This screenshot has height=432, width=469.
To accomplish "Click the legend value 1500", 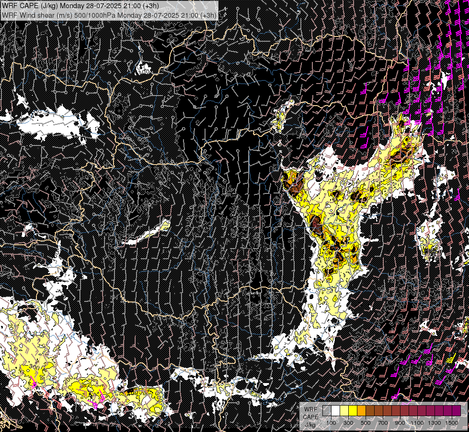I will pyautogui.click(x=452, y=423).
